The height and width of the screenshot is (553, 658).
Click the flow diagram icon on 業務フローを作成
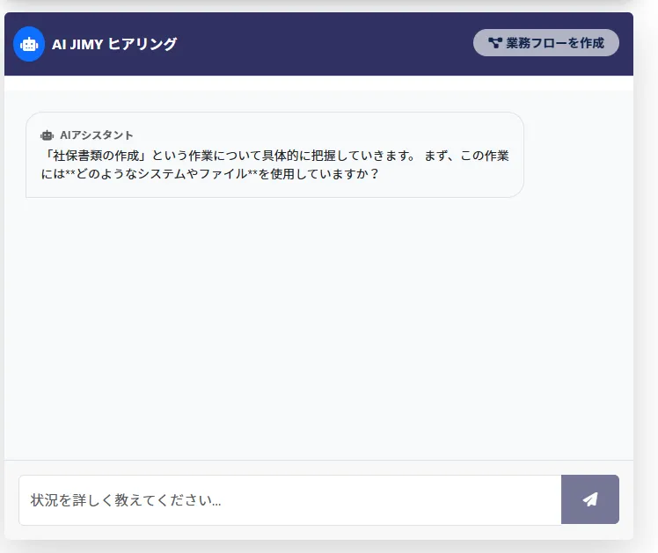pyautogui.click(x=494, y=43)
